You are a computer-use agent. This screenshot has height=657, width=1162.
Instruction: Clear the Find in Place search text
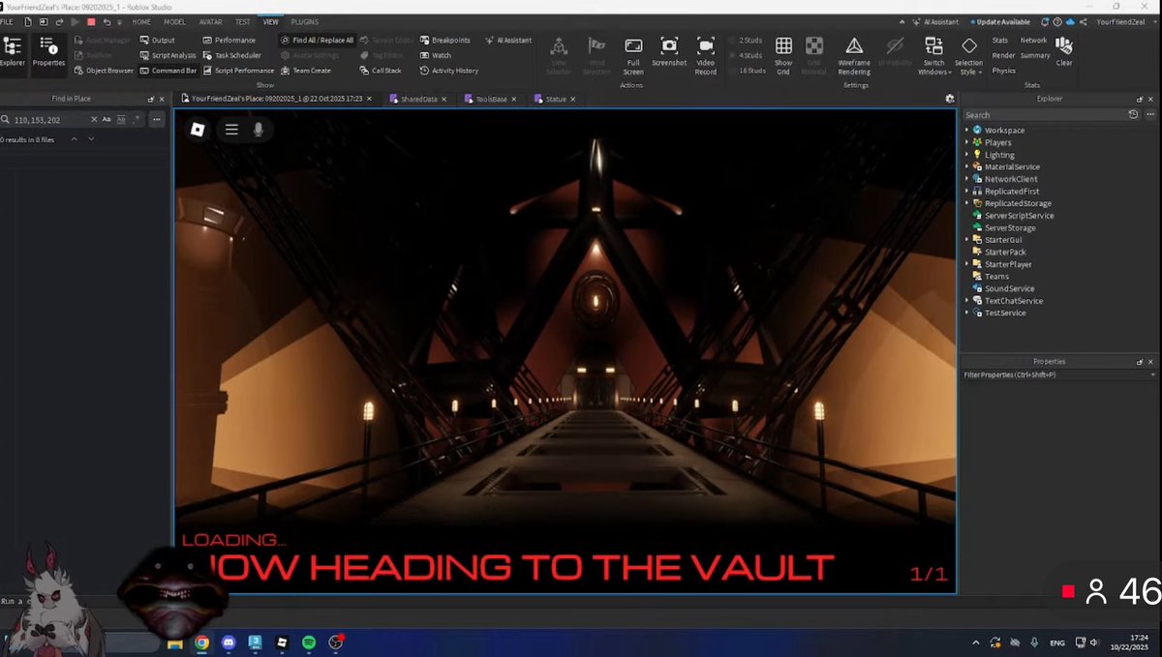pyautogui.click(x=94, y=119)
